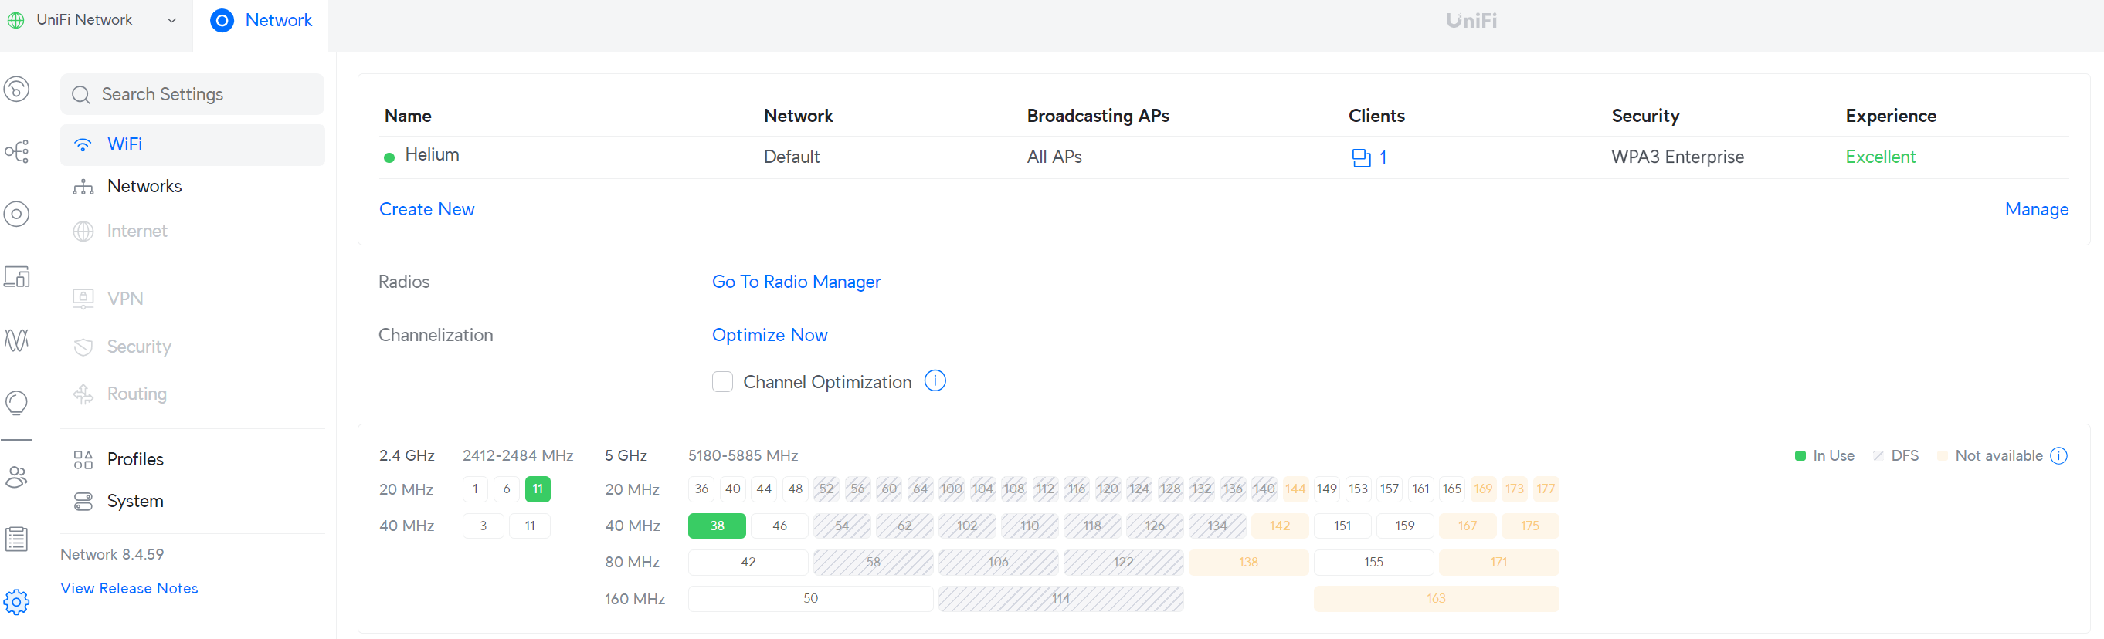Open the Dashboard gauge icon in sidebar
This screenshot has width=2104, height=639.
[16, 89]
